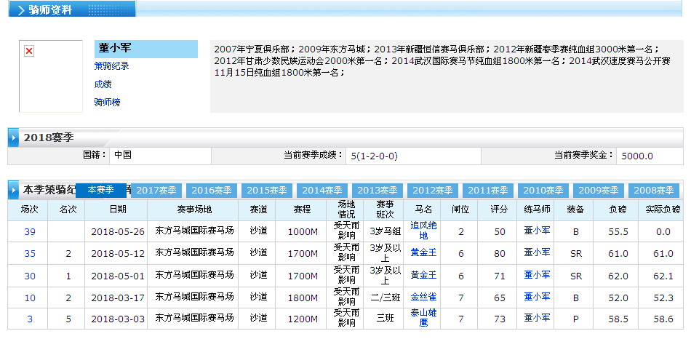The width and height of the screenshot is (691, 339).
Task: Switch to the 2008赛季 tab
Action: click(654, 191)
